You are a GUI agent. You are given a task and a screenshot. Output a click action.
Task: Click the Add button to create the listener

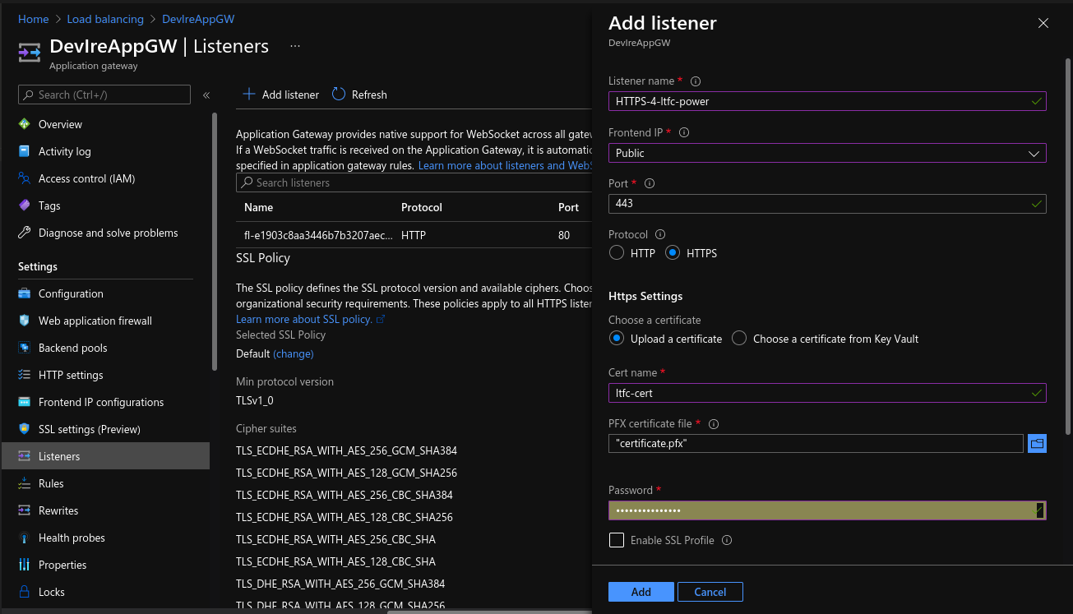point(641,591)
